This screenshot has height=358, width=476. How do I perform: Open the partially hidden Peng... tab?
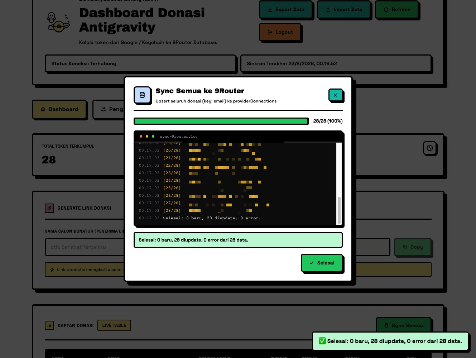coord(109,109)
